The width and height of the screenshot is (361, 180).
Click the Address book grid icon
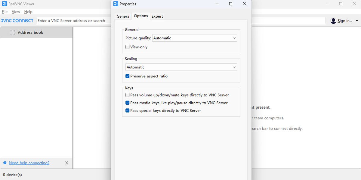pos(13,32)
